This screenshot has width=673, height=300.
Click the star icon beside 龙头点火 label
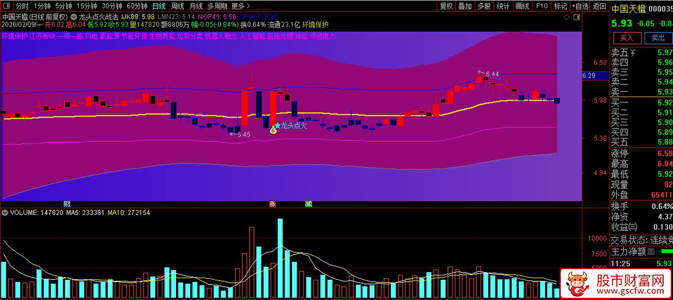(278, 125)
